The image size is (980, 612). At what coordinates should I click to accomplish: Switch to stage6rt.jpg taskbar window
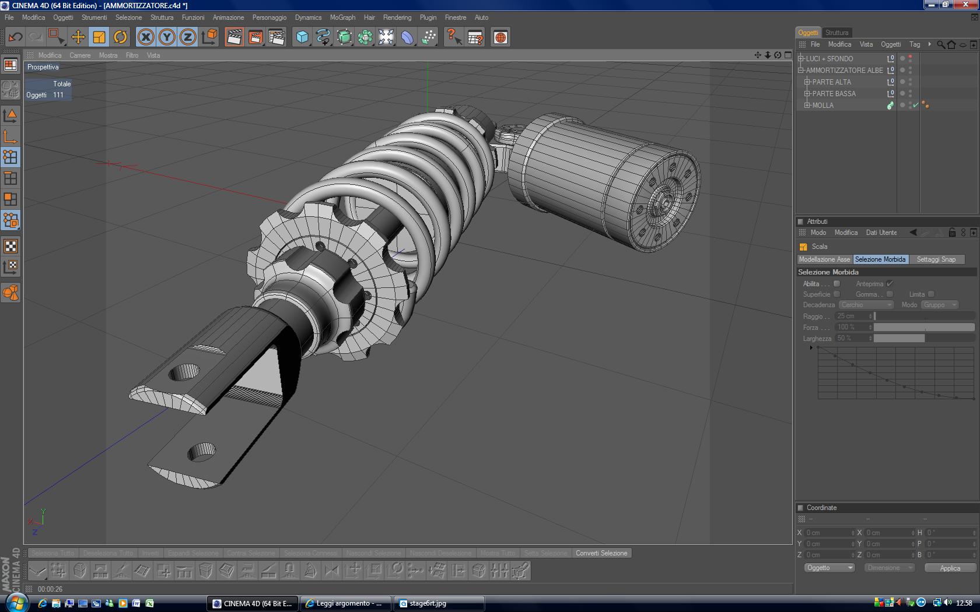(439, 604)
